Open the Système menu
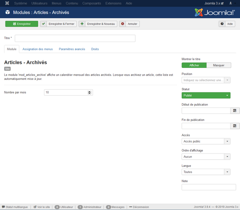Viewport: 240px width, 210px height. (21, 3)
